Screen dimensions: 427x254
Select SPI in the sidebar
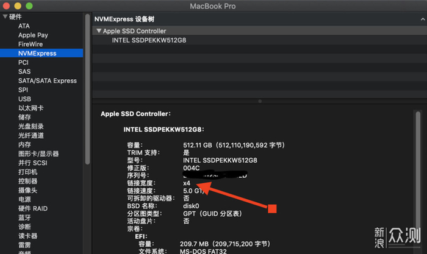23,90
